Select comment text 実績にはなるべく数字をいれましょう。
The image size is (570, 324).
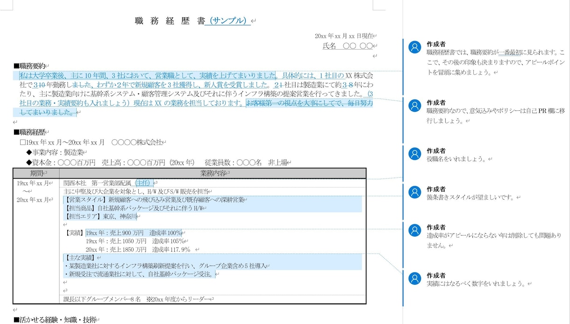pos(476,284)
